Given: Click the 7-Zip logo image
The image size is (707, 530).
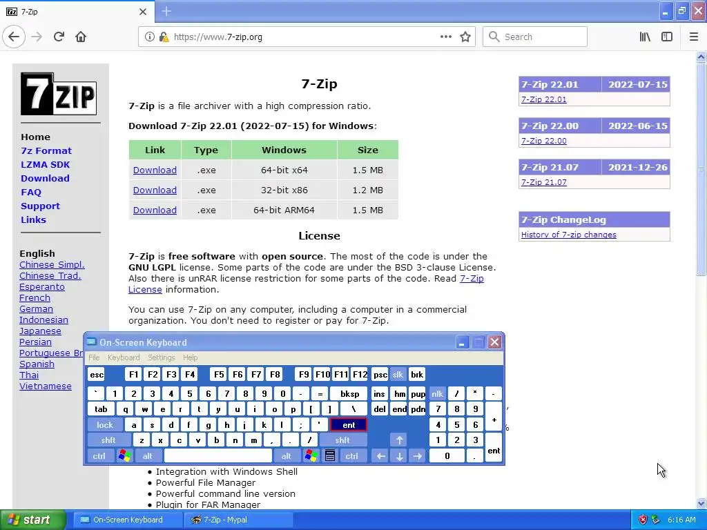Looking at the screenshot, I should pyautogui.click(x=59, y=94).
